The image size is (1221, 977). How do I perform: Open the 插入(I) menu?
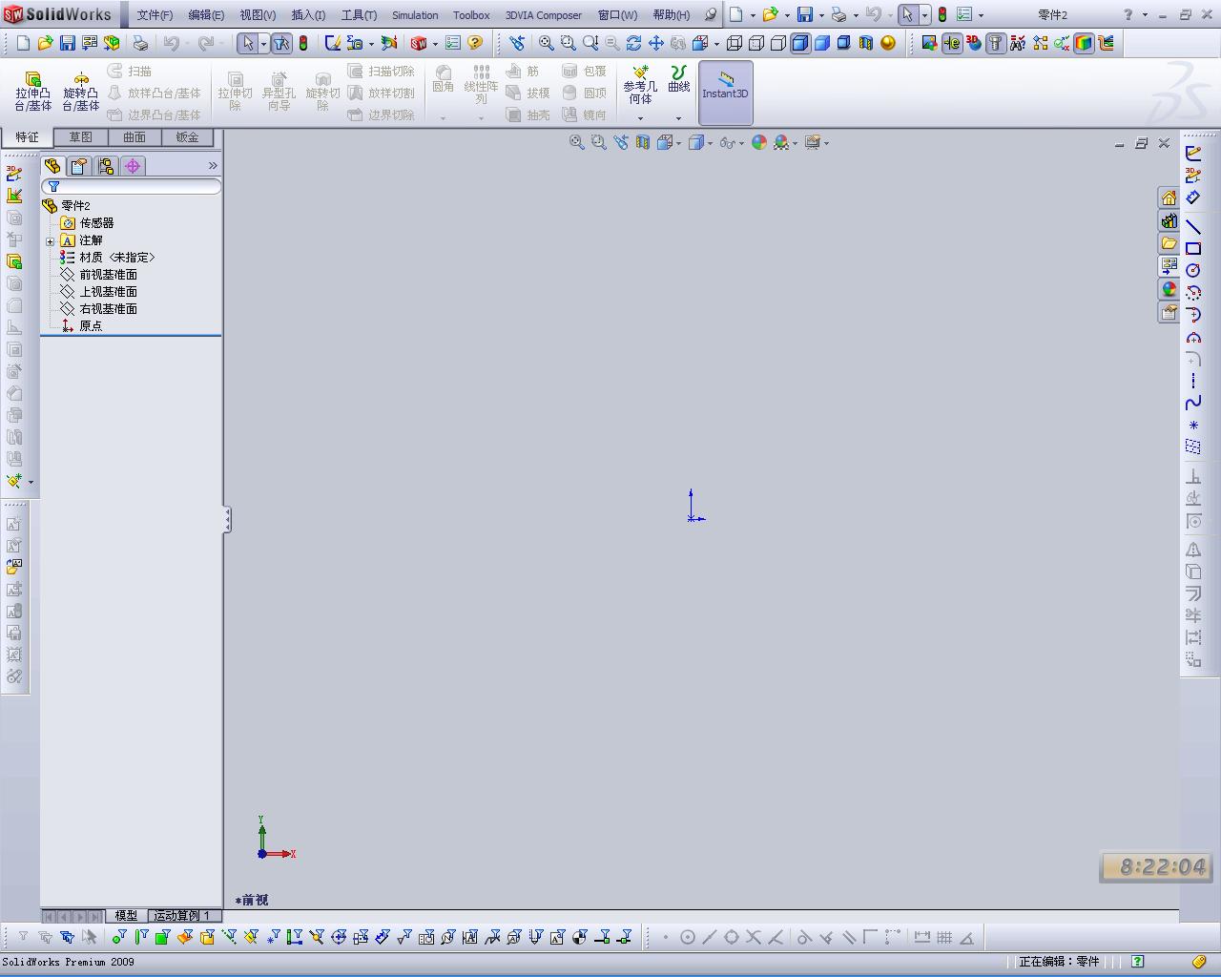308,15
